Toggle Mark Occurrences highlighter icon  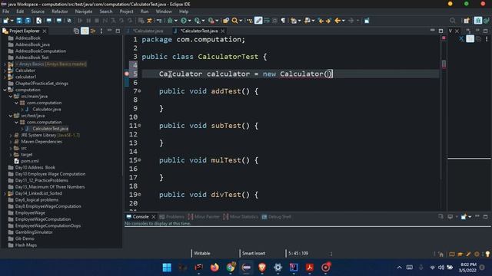click(x=258, y=21)
